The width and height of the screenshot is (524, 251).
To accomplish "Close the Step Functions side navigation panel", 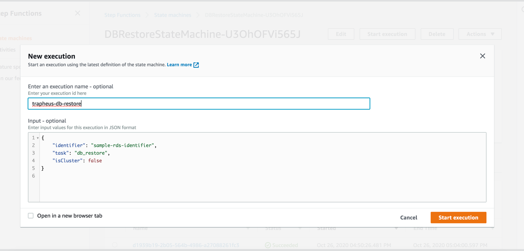I will (x=77, y=13).
